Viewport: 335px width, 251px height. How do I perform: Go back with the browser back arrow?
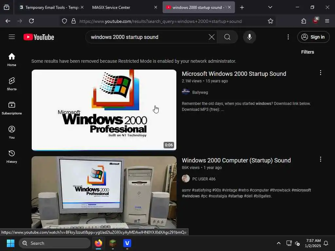click(8, 21)
